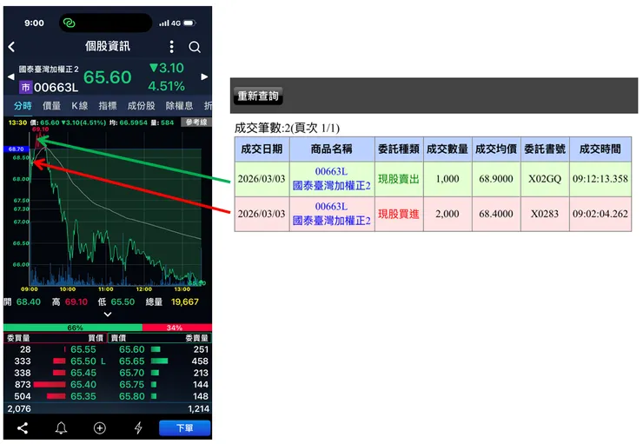
Task: Click the 現股賣出 cell
Action: tap(399, 179)
